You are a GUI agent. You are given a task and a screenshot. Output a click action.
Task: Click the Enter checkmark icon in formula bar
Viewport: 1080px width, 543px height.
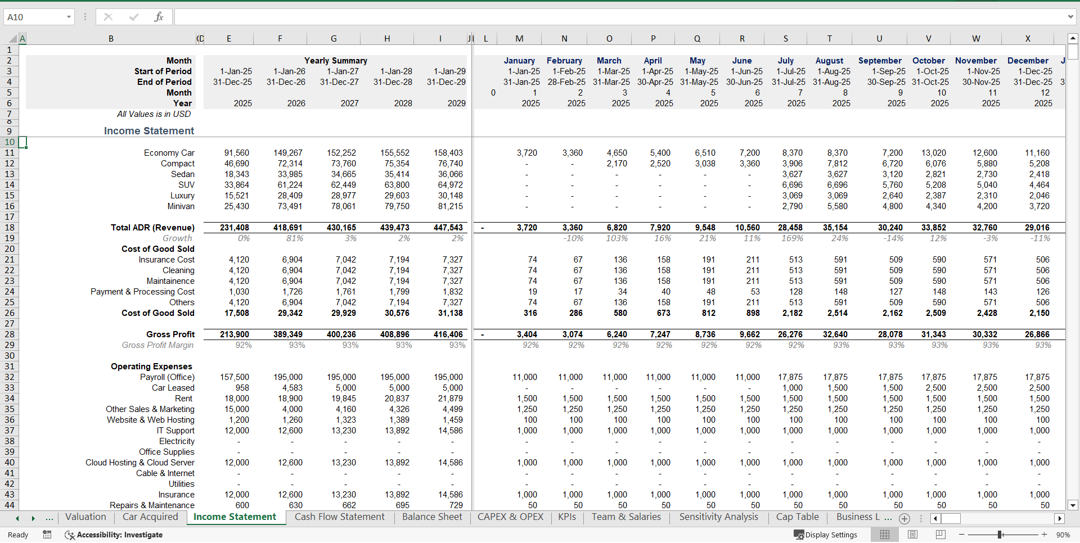click(x=133, y=17)
